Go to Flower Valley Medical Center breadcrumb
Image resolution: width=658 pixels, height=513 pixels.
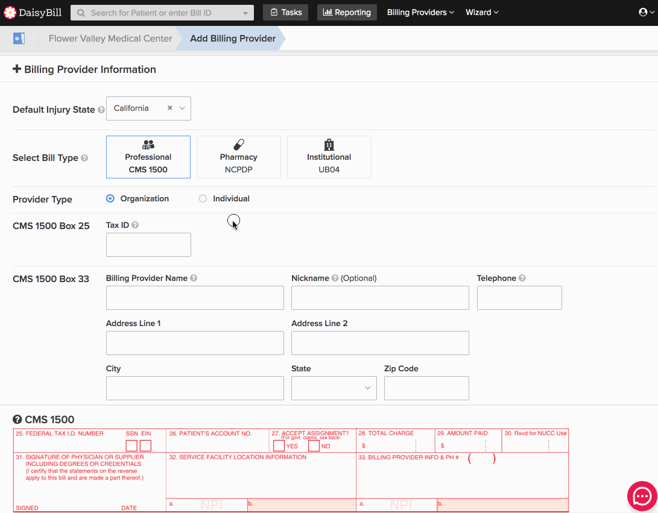point(110,39)
